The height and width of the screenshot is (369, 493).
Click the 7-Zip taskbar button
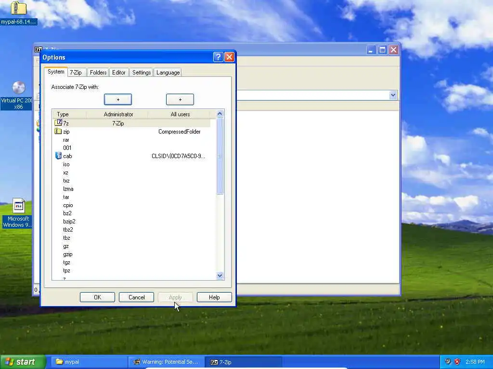[243, 362]
